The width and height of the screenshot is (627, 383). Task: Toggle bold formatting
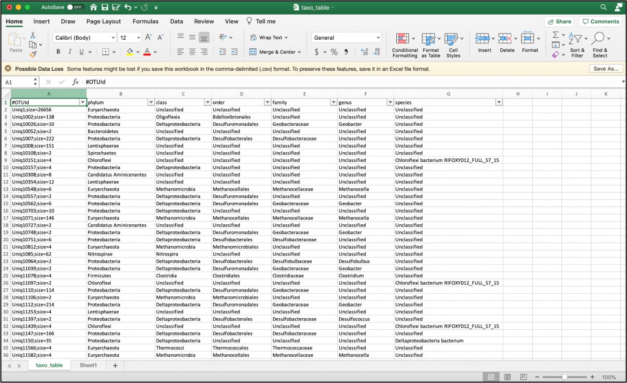point(59,52)
